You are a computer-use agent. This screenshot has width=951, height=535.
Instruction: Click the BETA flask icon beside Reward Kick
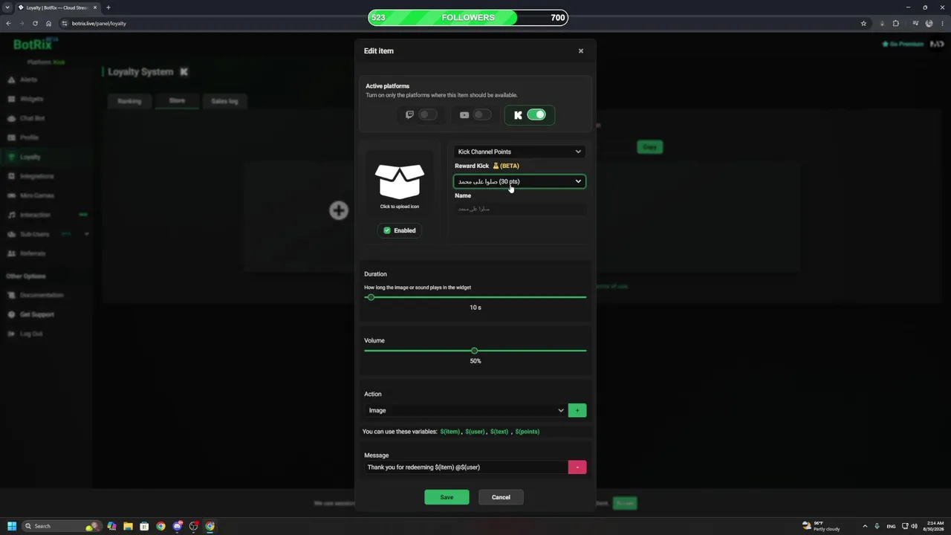pyautogui.click(x=496, y=166)
